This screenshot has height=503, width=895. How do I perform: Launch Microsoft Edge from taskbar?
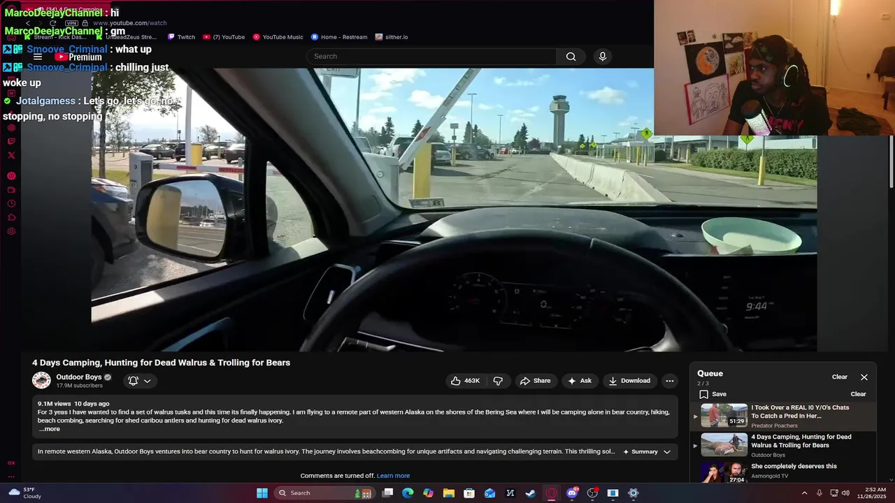pos(408,493)
